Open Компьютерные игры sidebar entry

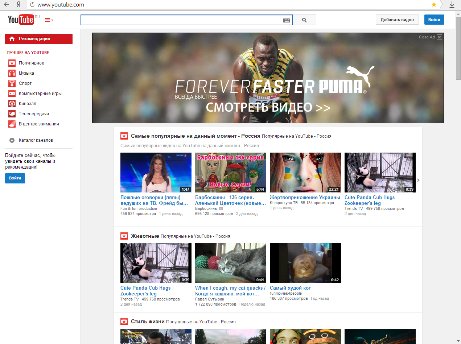[x=40, y=94]
